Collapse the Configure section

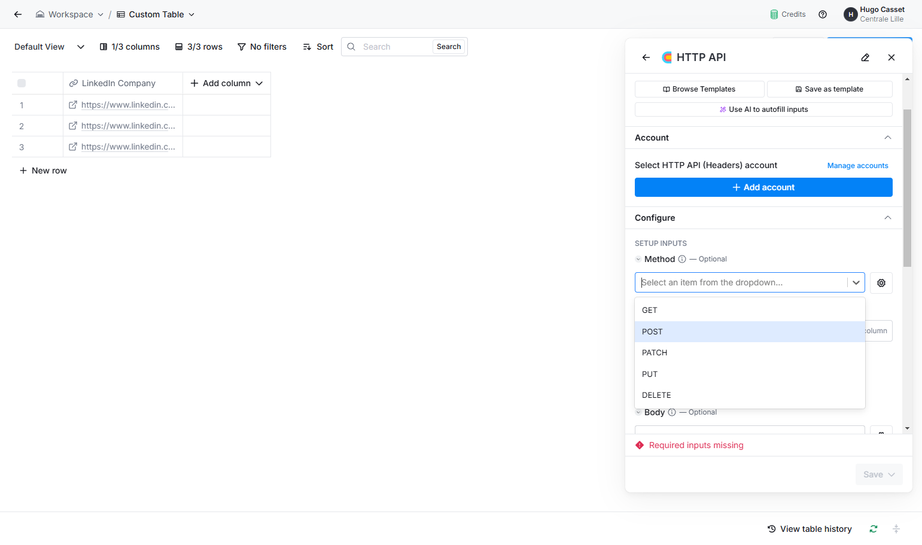pos(888,218)
